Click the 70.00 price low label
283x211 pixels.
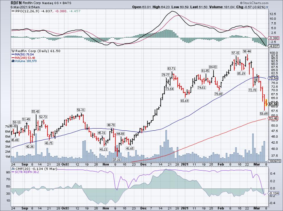pos(218,94)
